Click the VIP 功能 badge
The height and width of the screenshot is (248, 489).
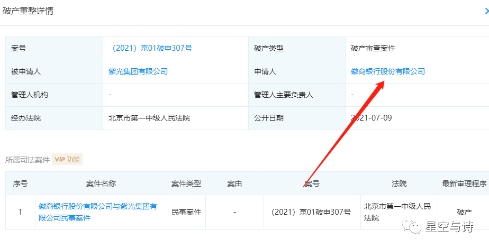pos(67,160)
